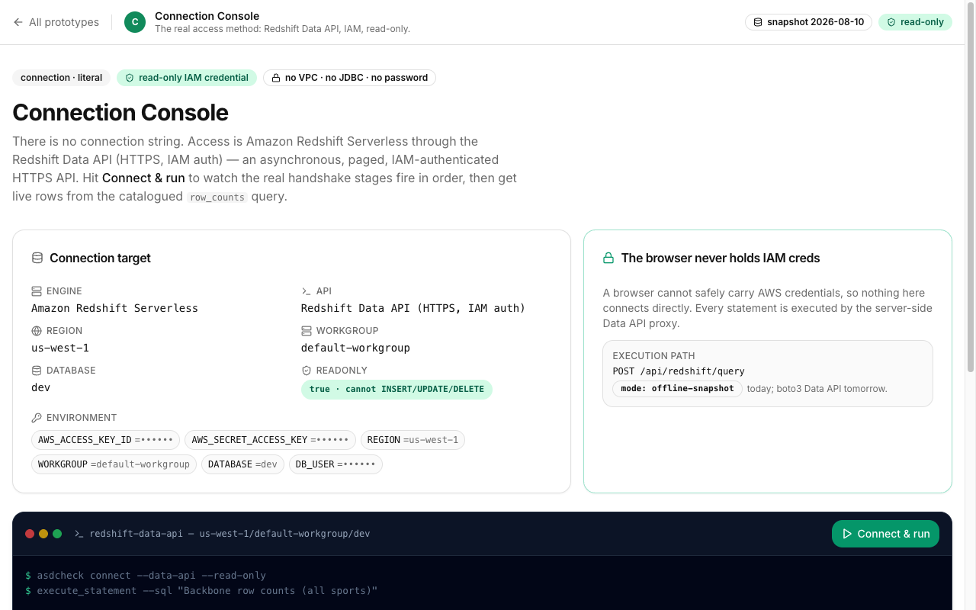Image resolution: width=976 pixels, height=610 pixels.
Task: Click the asdcheck connect terminal line
Action: pos(146,576)
